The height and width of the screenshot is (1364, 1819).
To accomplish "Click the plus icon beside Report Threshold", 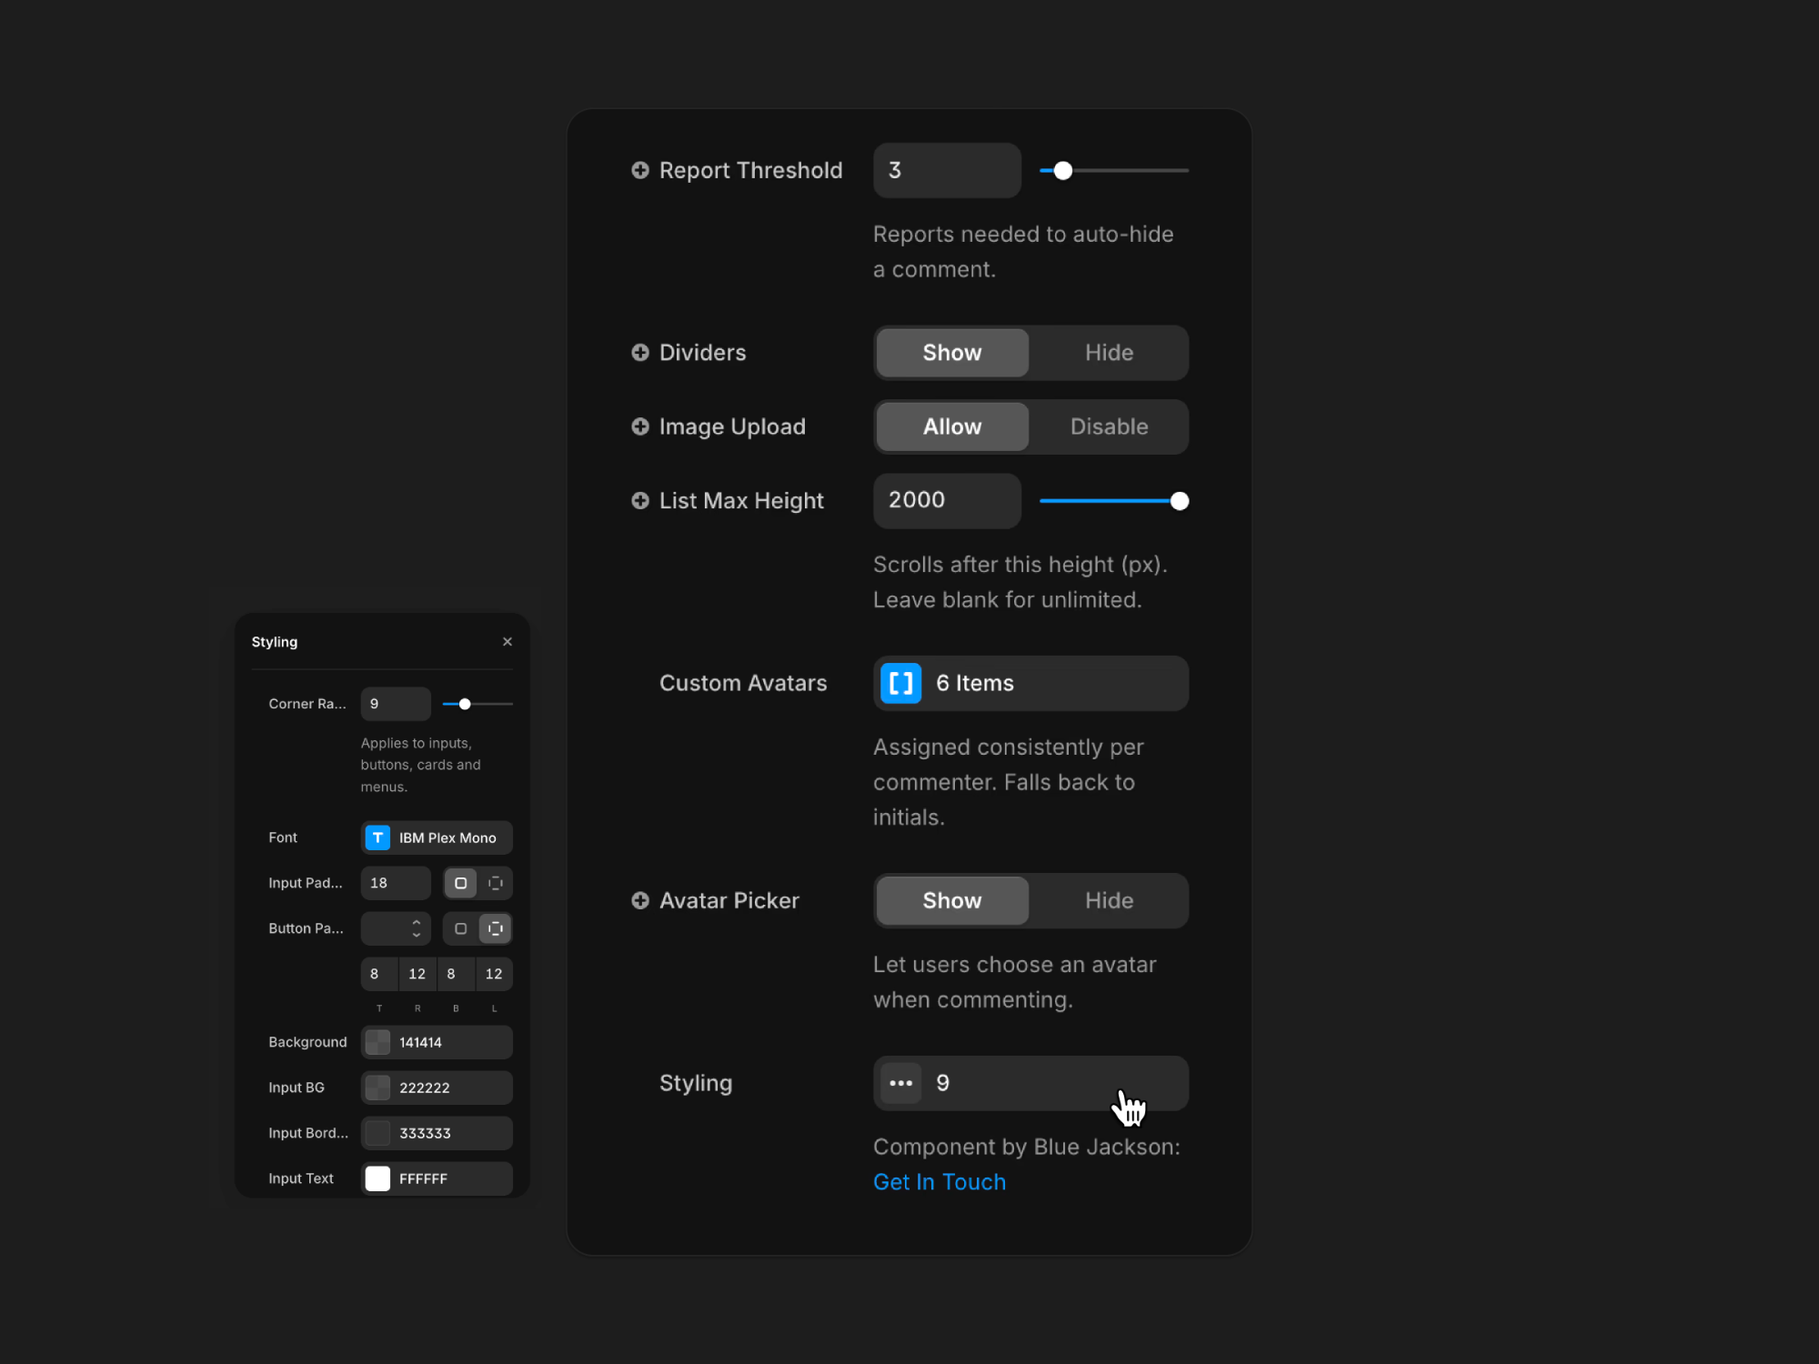I will pyautogui.click(x=640, y=170).
